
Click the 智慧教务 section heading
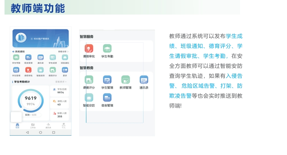point(87,68)
